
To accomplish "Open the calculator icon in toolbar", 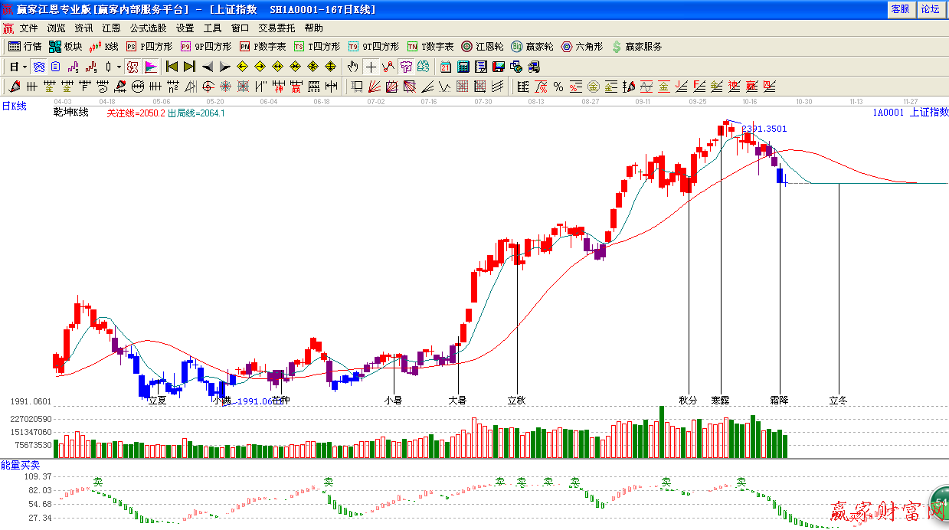I will coord(463,67).
